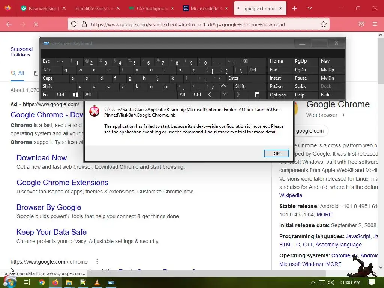Close the google chrome tab
Screen dimensions: 384x288
coord(280,8)
